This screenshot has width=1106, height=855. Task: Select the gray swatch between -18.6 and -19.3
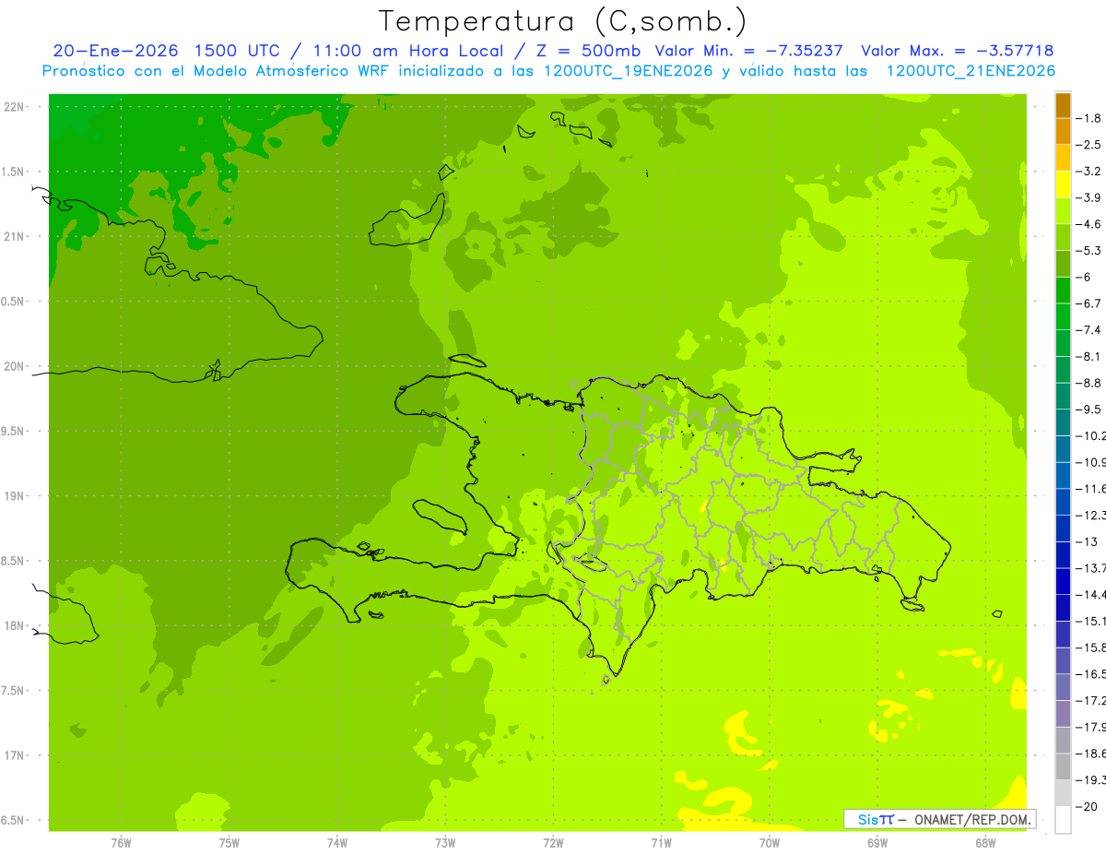pos(1063,766)
